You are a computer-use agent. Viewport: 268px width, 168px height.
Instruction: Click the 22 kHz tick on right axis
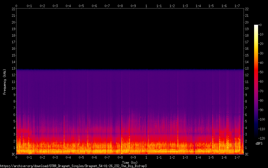pyautogui.click(x=247, y=9)
